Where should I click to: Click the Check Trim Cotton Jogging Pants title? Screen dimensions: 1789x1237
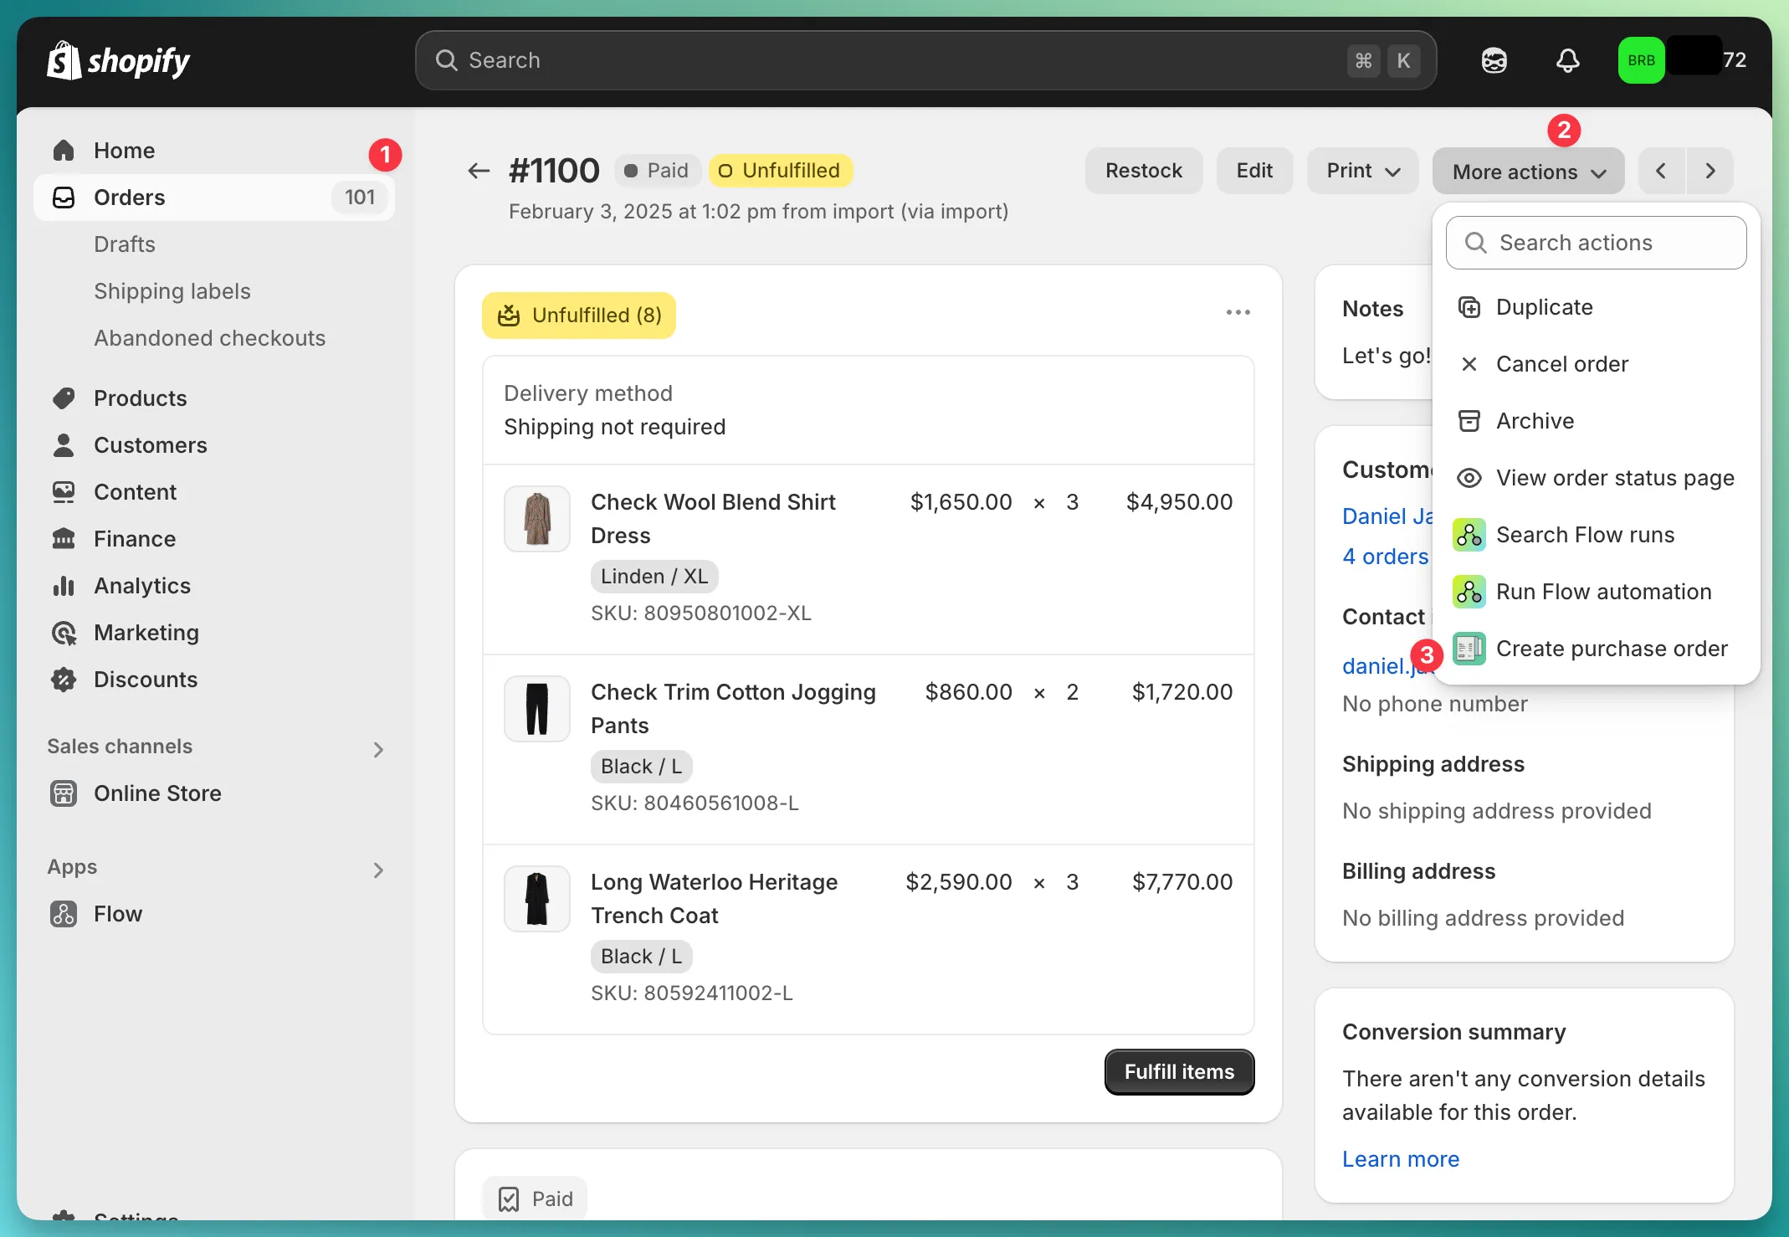[733, 709]
